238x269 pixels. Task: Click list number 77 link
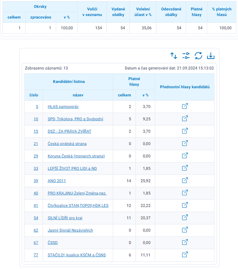tap(36, 255)
